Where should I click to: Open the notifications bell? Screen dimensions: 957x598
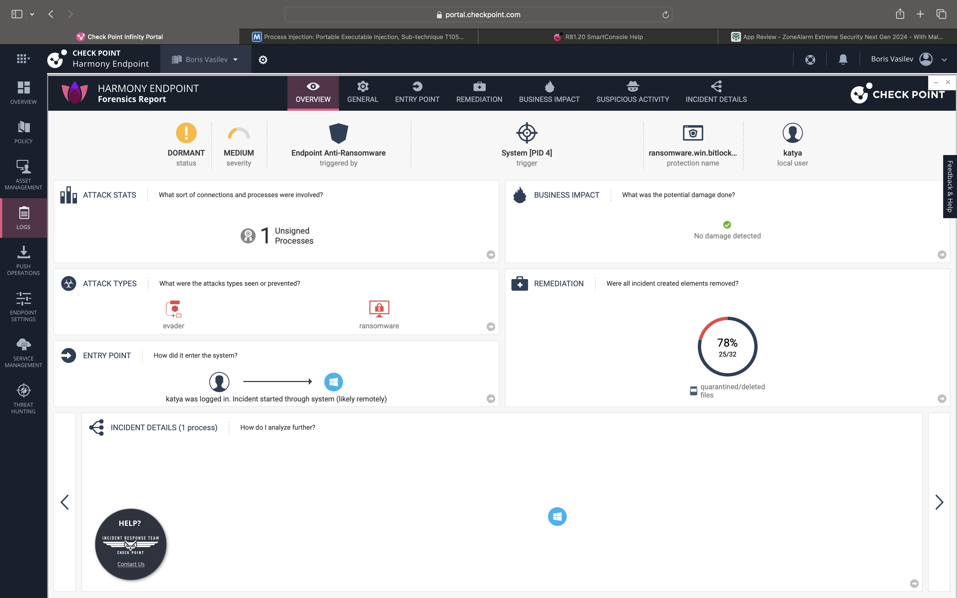(x=843, y=59)
